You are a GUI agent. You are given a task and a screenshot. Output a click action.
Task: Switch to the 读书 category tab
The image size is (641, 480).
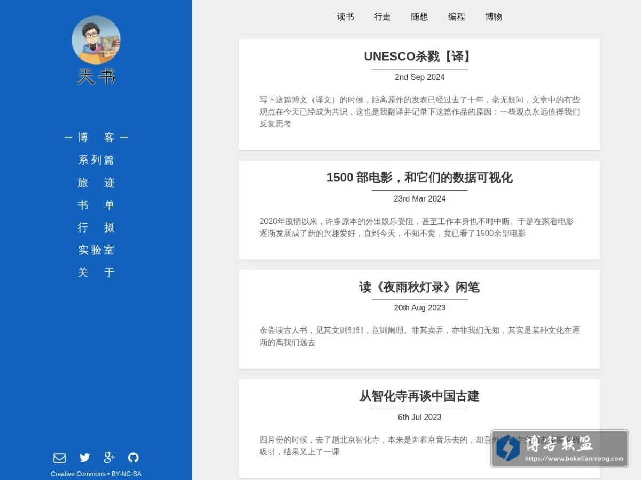click(x=345, y=17)
